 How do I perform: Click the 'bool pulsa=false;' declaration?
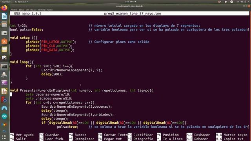[27, 30]
